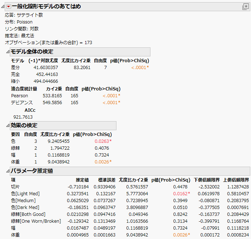The width and height of the screenshot is (251, 239).
Task: Collapse the モデル全体の検定 section triangle
Action: point(8,52)
